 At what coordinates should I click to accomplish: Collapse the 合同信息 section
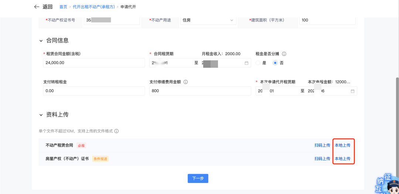(41, 40)
